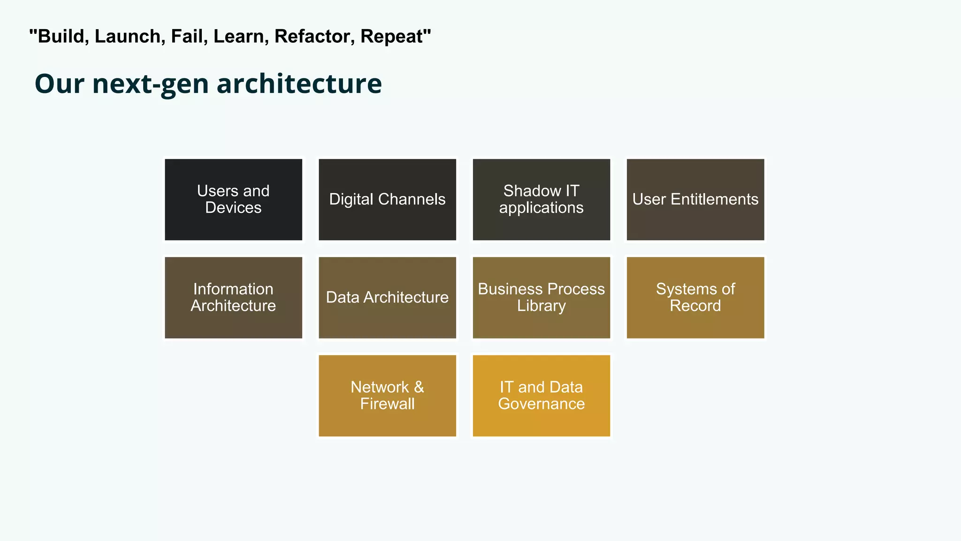Select the 'IT and Data Governance' box

coord(542,396)
